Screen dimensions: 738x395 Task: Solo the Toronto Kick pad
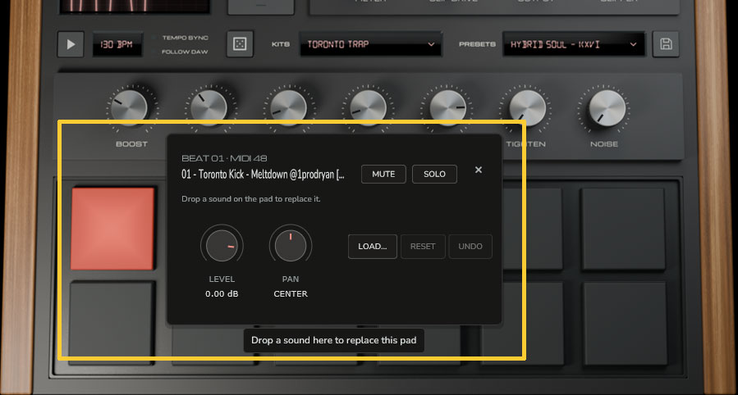pyautogui.click(x=434, y=175)
